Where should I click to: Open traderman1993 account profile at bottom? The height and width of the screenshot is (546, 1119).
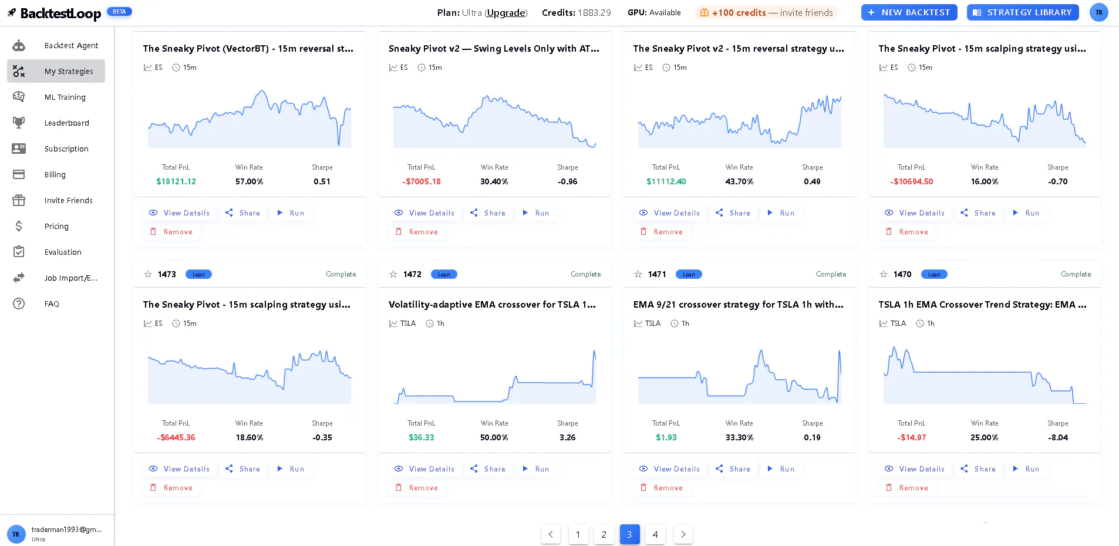57,534
